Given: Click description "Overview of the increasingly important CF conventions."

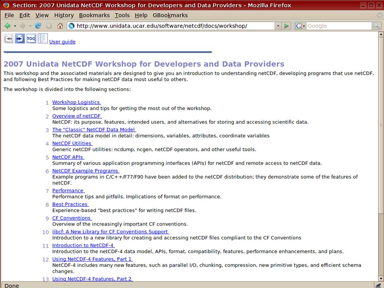Looking at the screenshot, I should [120, 224].
